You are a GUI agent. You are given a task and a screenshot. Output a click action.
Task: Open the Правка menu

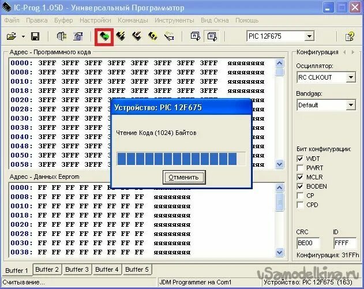coord(37,20)
